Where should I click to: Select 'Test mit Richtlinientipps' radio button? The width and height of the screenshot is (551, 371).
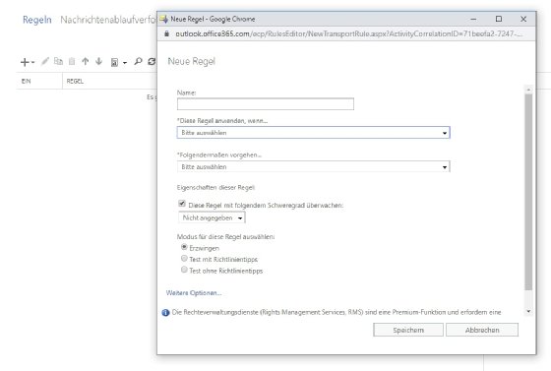click(184, 259)
